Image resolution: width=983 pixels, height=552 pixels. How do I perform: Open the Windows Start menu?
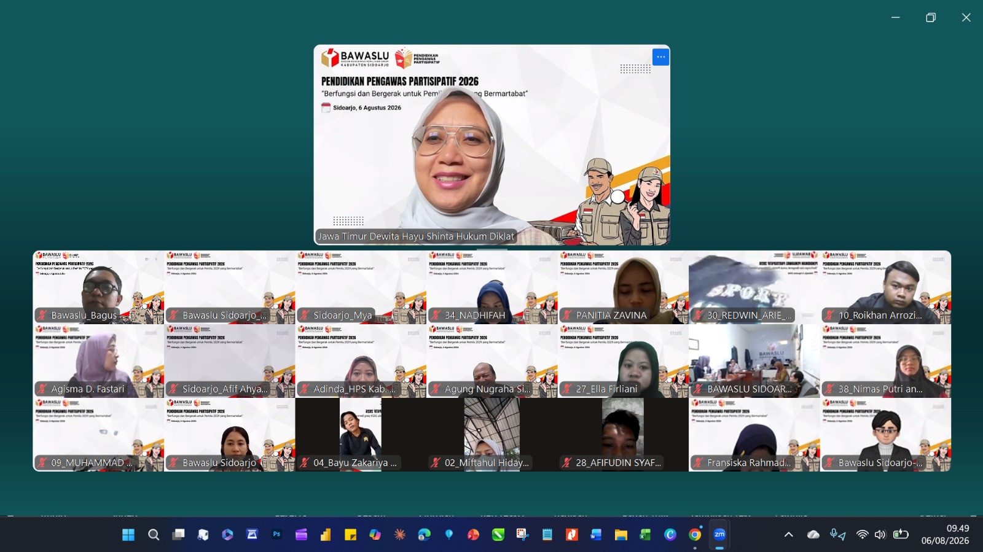128,535
